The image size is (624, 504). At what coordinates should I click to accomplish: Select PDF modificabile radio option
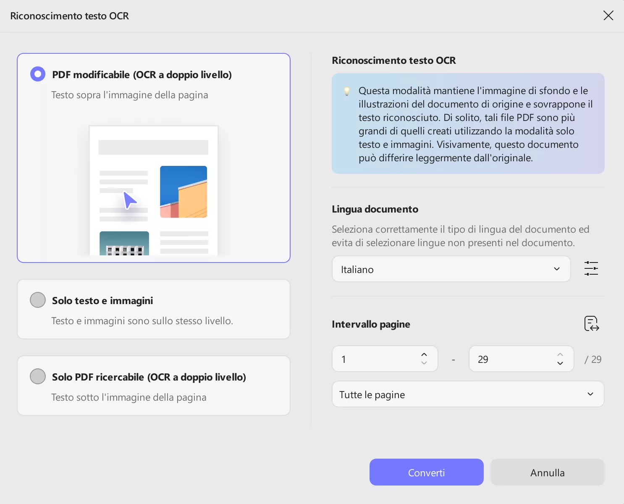point(38,74)
